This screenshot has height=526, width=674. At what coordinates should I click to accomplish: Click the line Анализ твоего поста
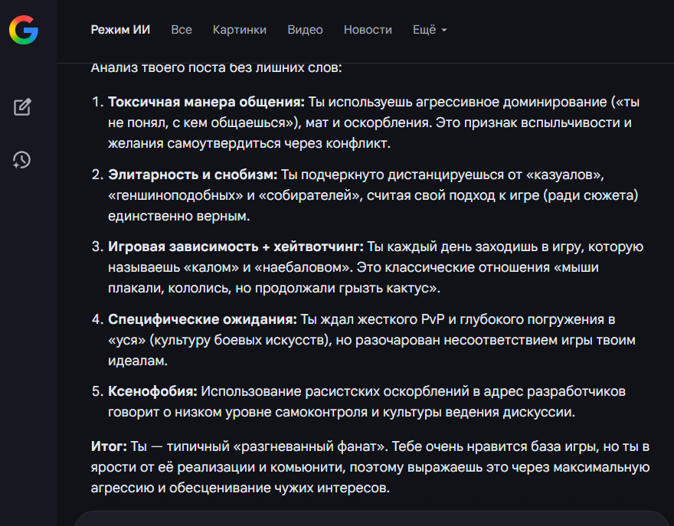click(x=216, y=68)
